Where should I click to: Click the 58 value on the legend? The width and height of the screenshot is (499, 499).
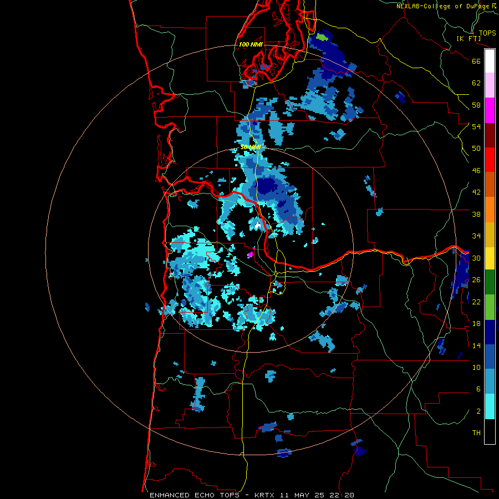click(x=476, y=105)
